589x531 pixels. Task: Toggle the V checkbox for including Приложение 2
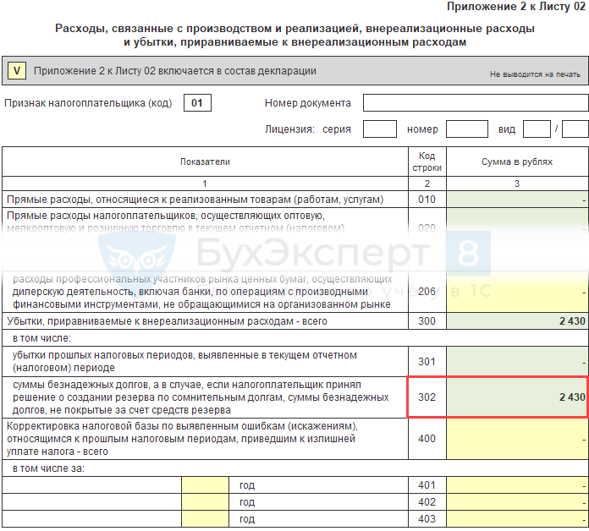(17, 70)
